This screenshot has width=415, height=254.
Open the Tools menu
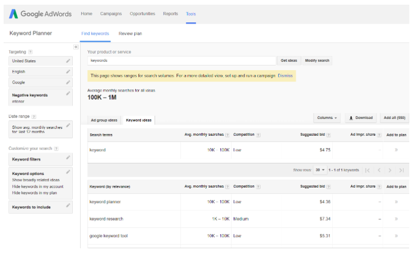click(191, 14)
